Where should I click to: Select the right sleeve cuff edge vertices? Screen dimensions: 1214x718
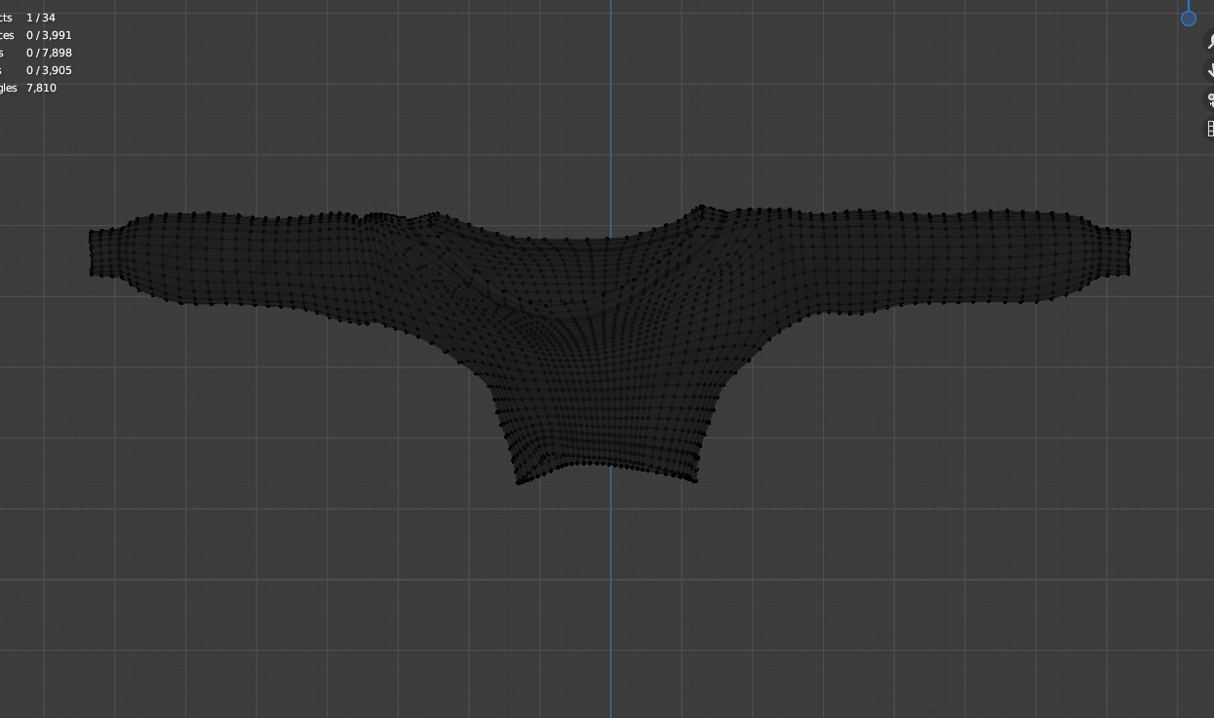(x=1128, y=252)
